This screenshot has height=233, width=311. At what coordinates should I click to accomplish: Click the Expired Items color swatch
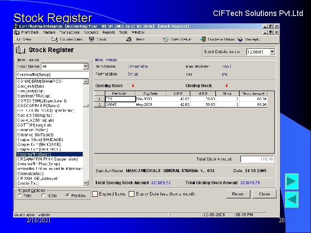[95, 194]
